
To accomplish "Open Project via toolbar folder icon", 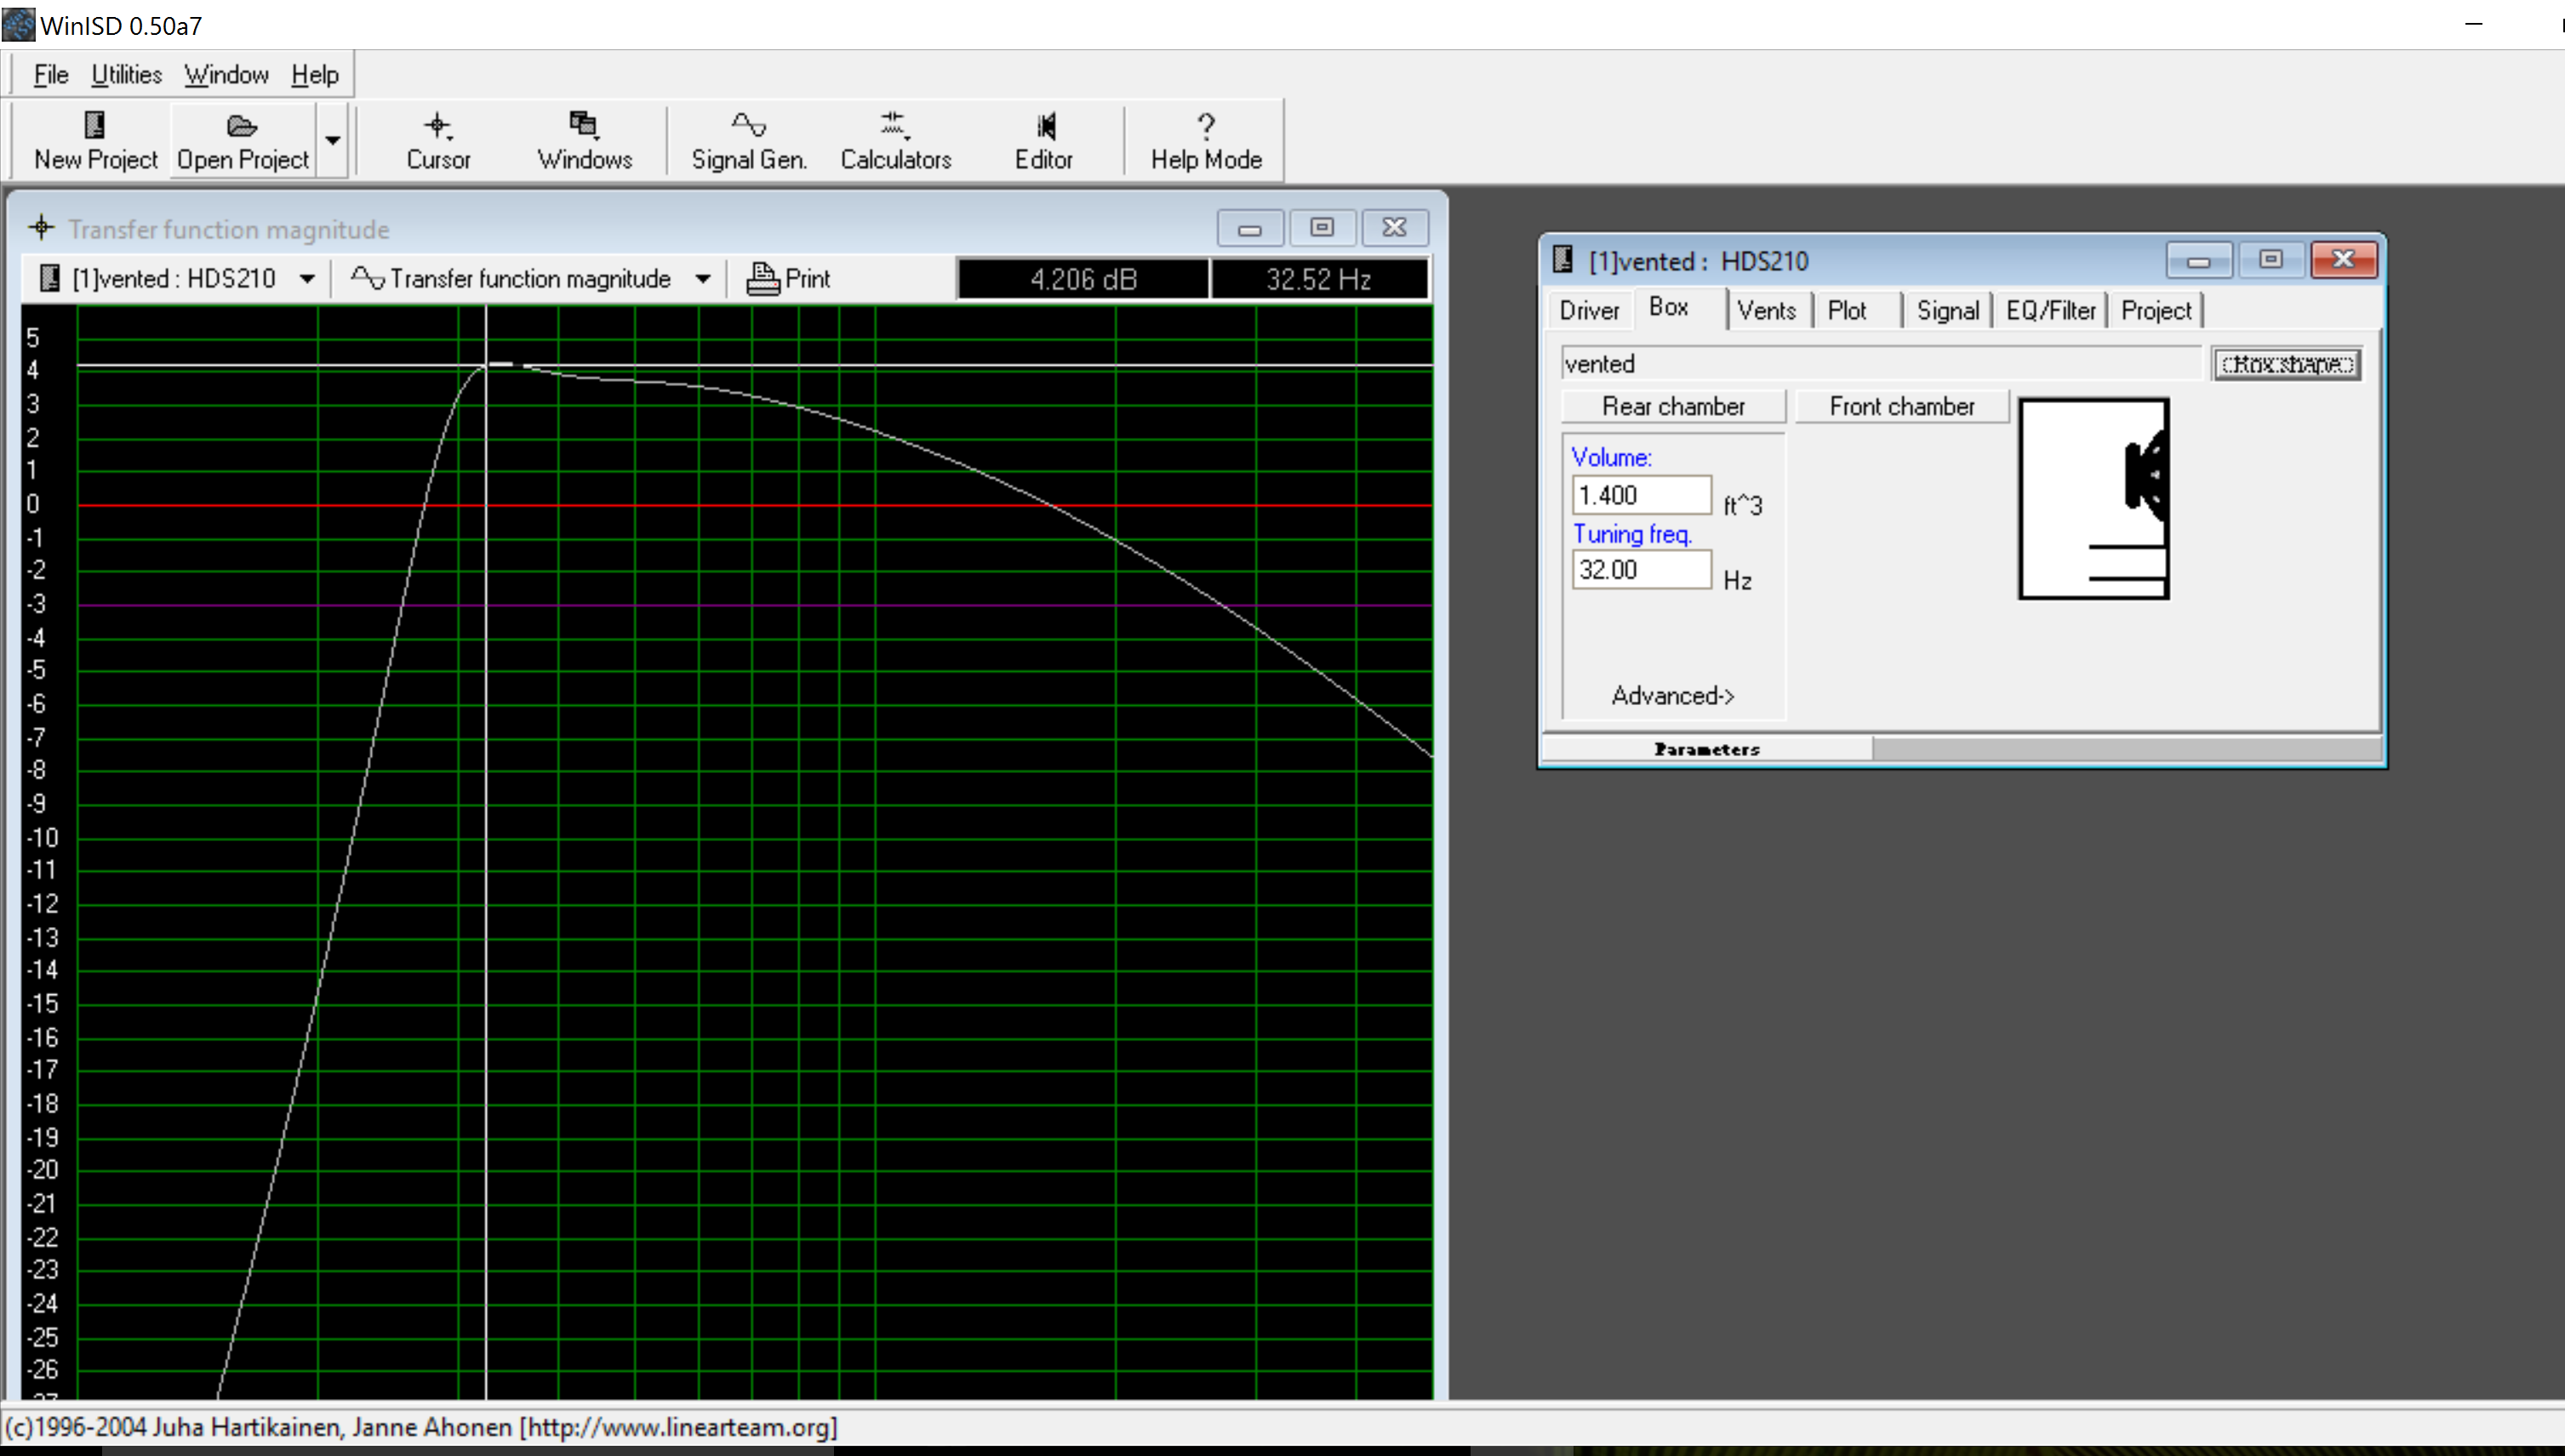I will click(x=242, y=126).
